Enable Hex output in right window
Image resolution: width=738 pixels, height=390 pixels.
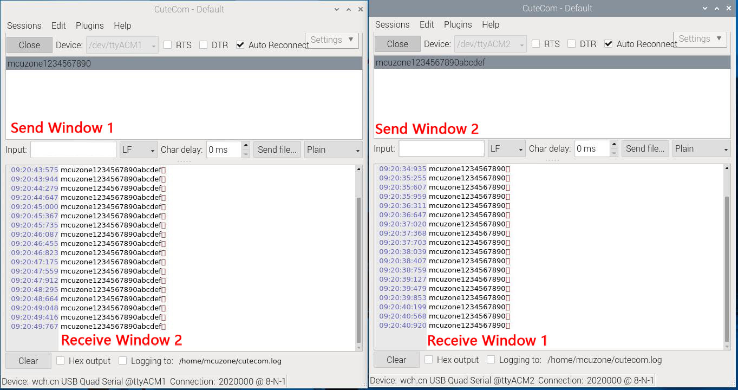click(428, 360)
